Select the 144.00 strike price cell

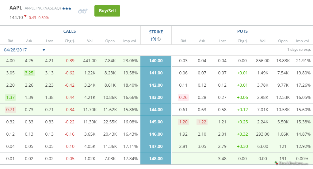tap(156, 110)
